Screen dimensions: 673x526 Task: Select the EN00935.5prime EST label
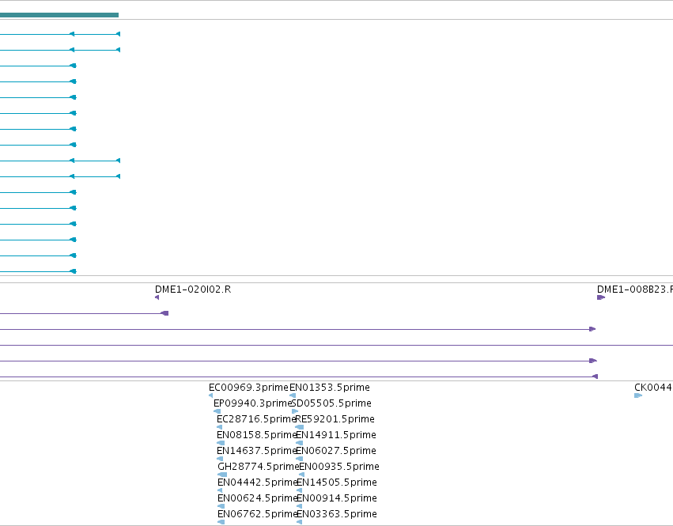[x=339, y=467]
